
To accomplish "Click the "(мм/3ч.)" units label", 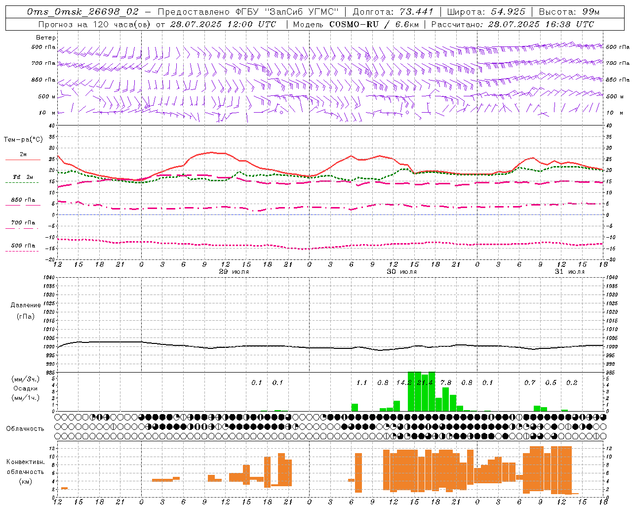I will 26,379.
